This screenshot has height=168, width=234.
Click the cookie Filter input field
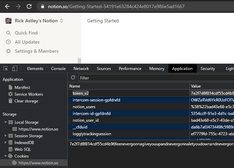[156, 78]
